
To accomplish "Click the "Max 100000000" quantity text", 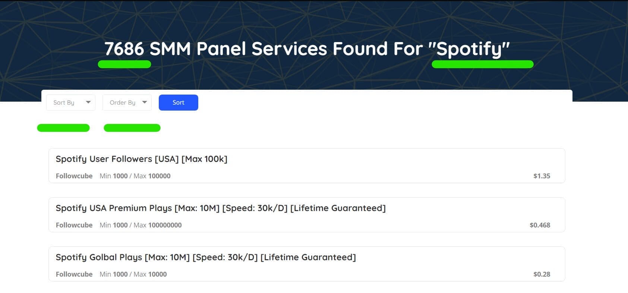I will pos(158,225).
